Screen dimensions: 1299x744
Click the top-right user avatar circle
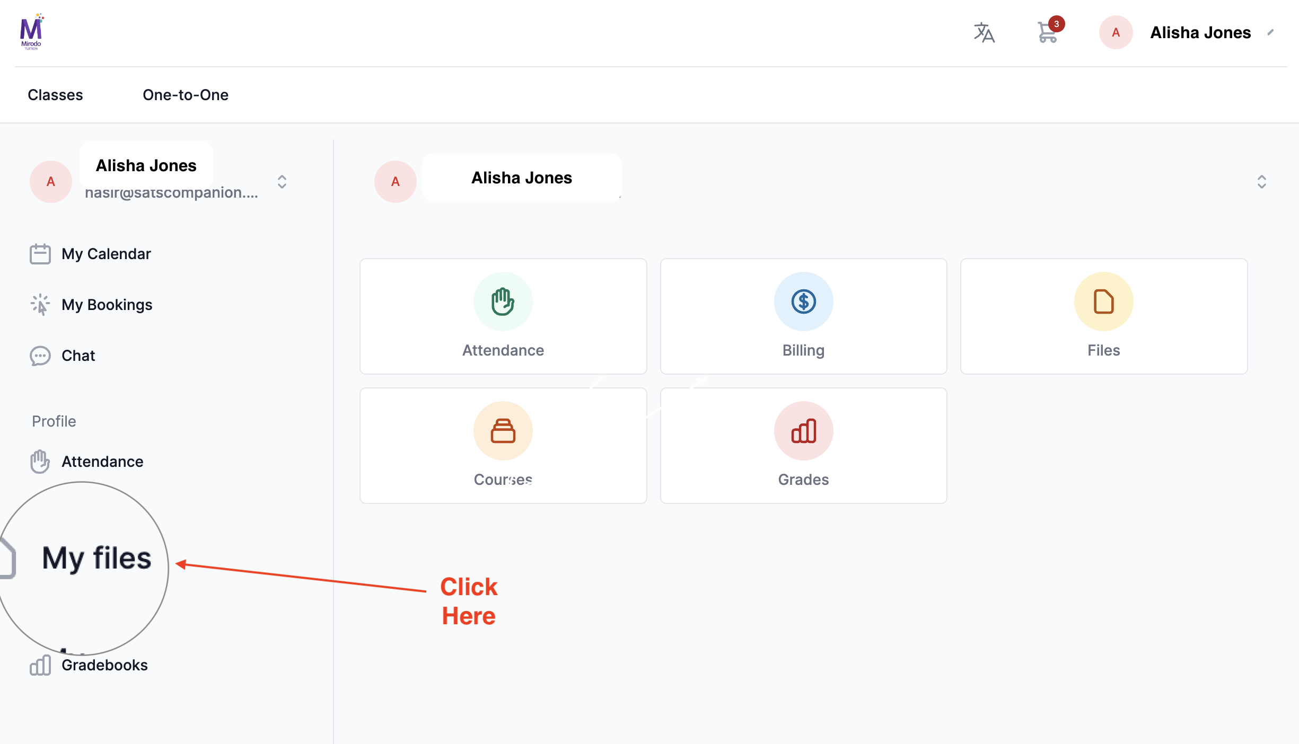pyautogui.click(x=1116, y=33)
